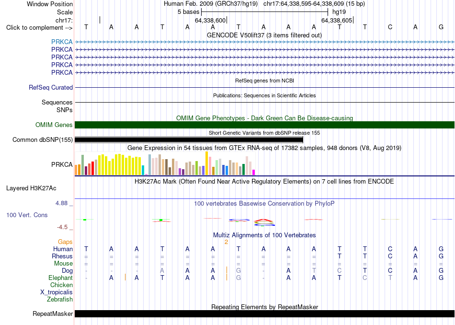Select the Elephant species label
Image resolution: width=455 pixels, height=325 pixels.
click(60, 278)
